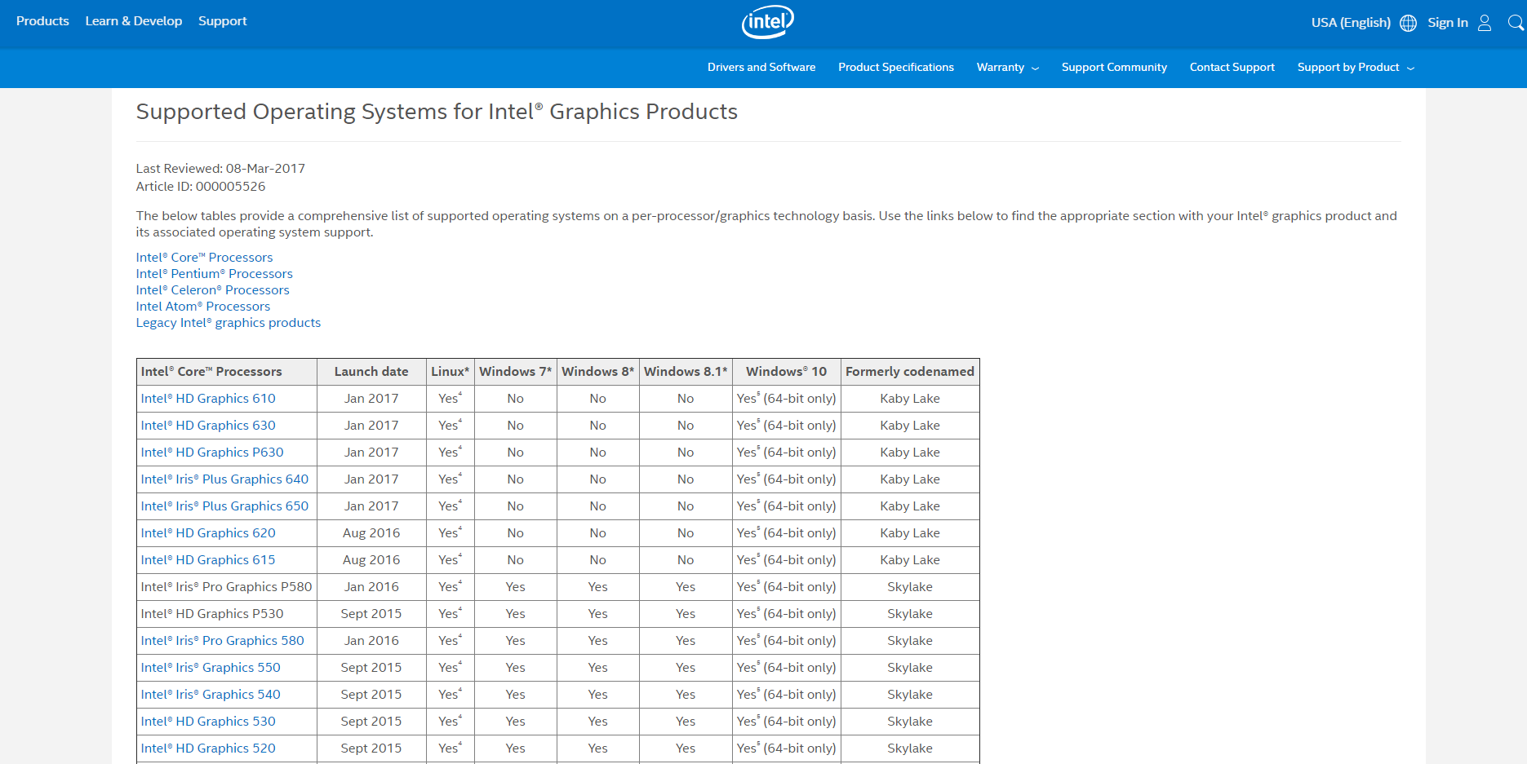Open Intel Iris Plus Graphics 650 link
The image size is (1527, 764).
pos(225,506)
